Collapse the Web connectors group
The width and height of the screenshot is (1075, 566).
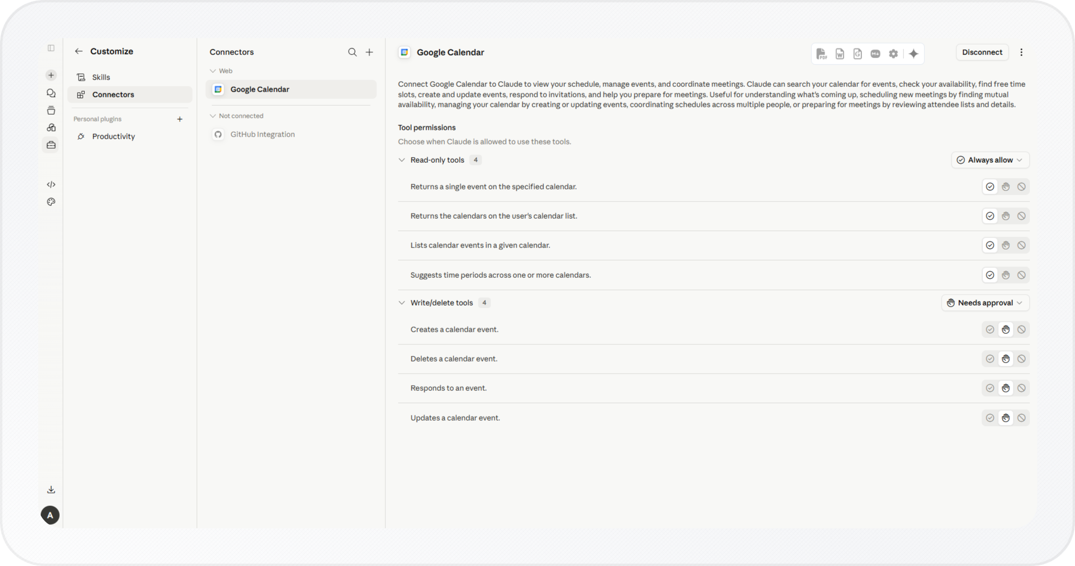[x=212, y=71]
